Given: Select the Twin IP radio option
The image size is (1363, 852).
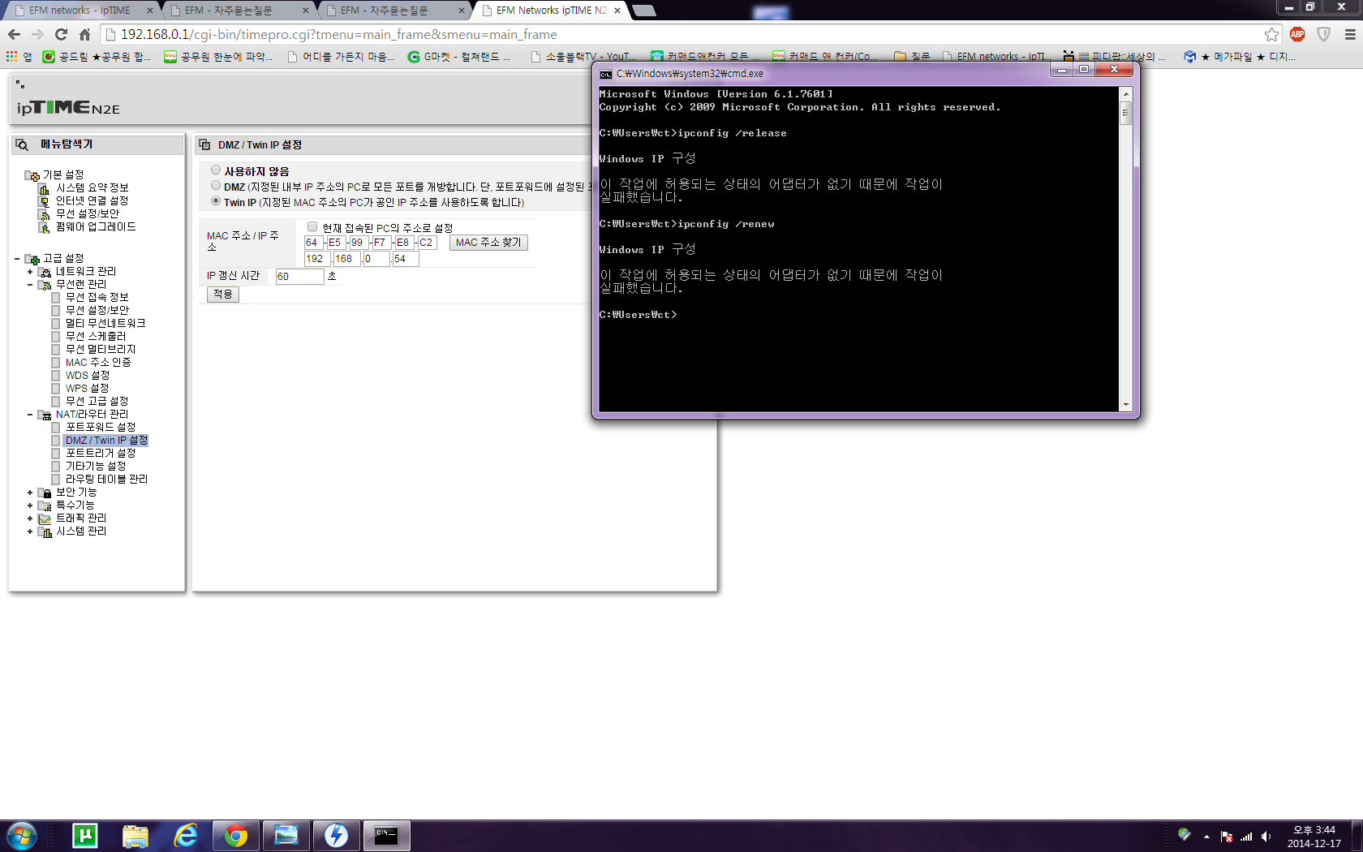Looking at the screenshot, I should pyautogui.click(x=216, y=201).
